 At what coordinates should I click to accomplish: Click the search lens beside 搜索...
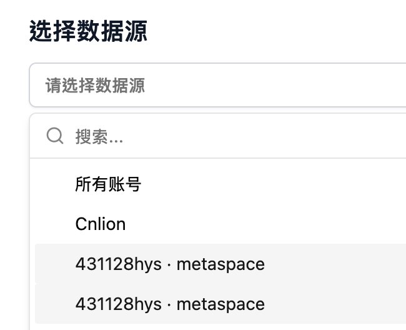55,136
